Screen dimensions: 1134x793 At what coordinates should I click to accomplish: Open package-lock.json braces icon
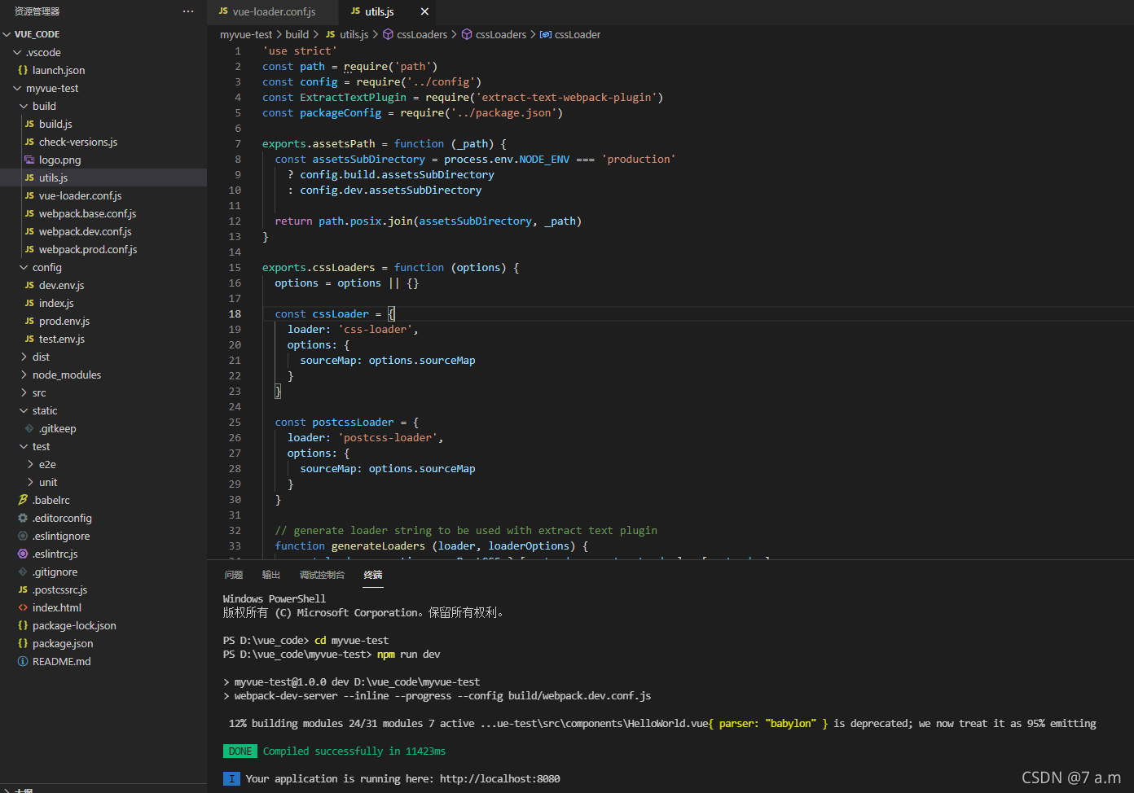(x=23, y=625)
